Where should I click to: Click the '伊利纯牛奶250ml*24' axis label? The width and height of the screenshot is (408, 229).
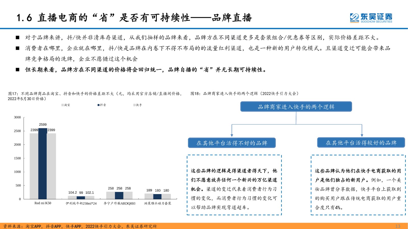coord(81,204)
